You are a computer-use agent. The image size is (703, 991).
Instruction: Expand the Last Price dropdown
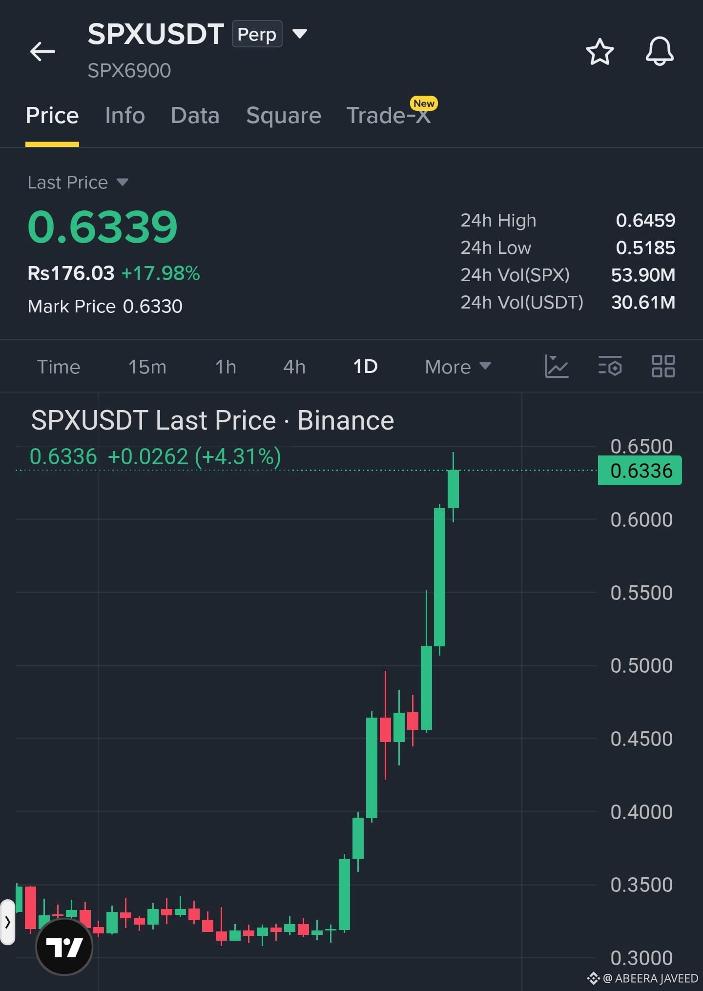click(123, 183)
